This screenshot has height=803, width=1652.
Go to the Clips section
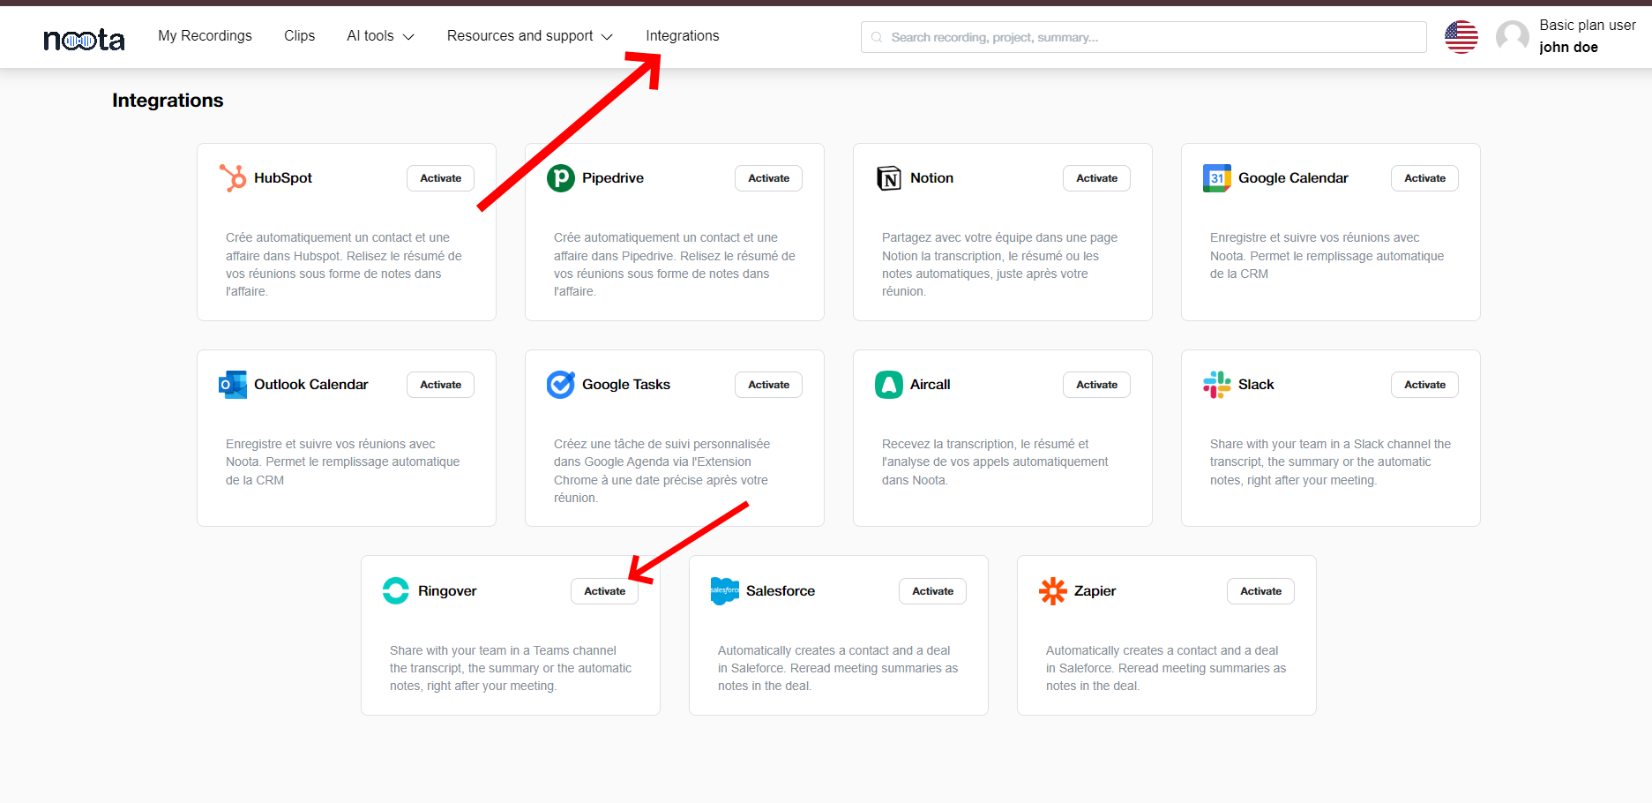click(299, 36)
